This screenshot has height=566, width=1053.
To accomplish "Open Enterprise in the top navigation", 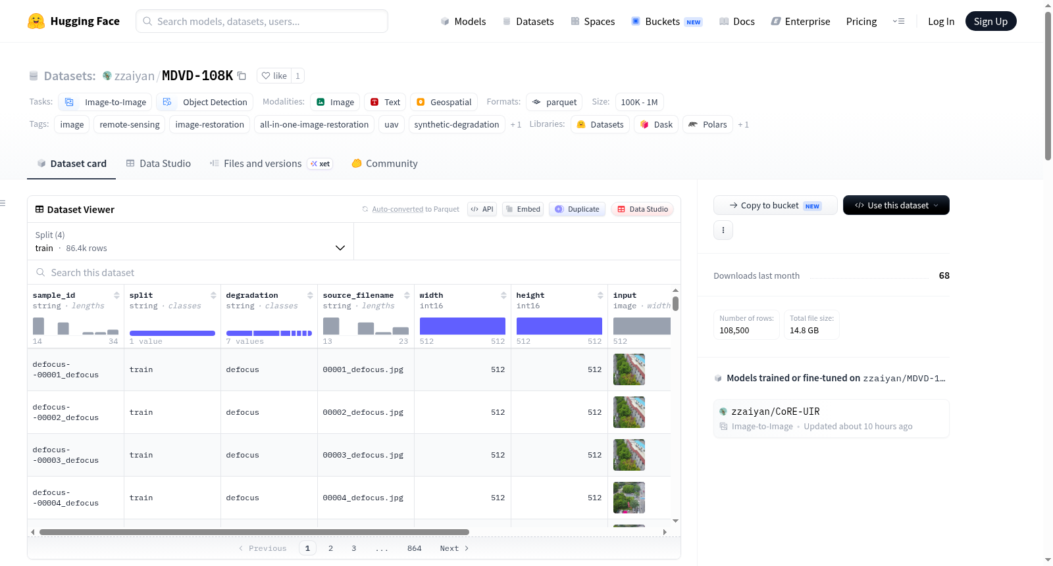I will point(800,21).
